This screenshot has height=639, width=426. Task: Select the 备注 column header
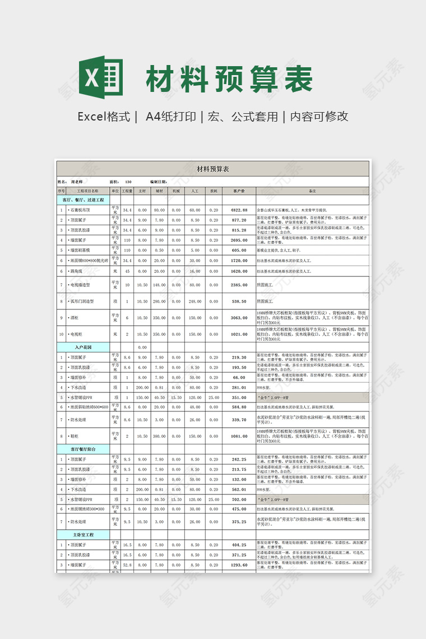[312, 191]
